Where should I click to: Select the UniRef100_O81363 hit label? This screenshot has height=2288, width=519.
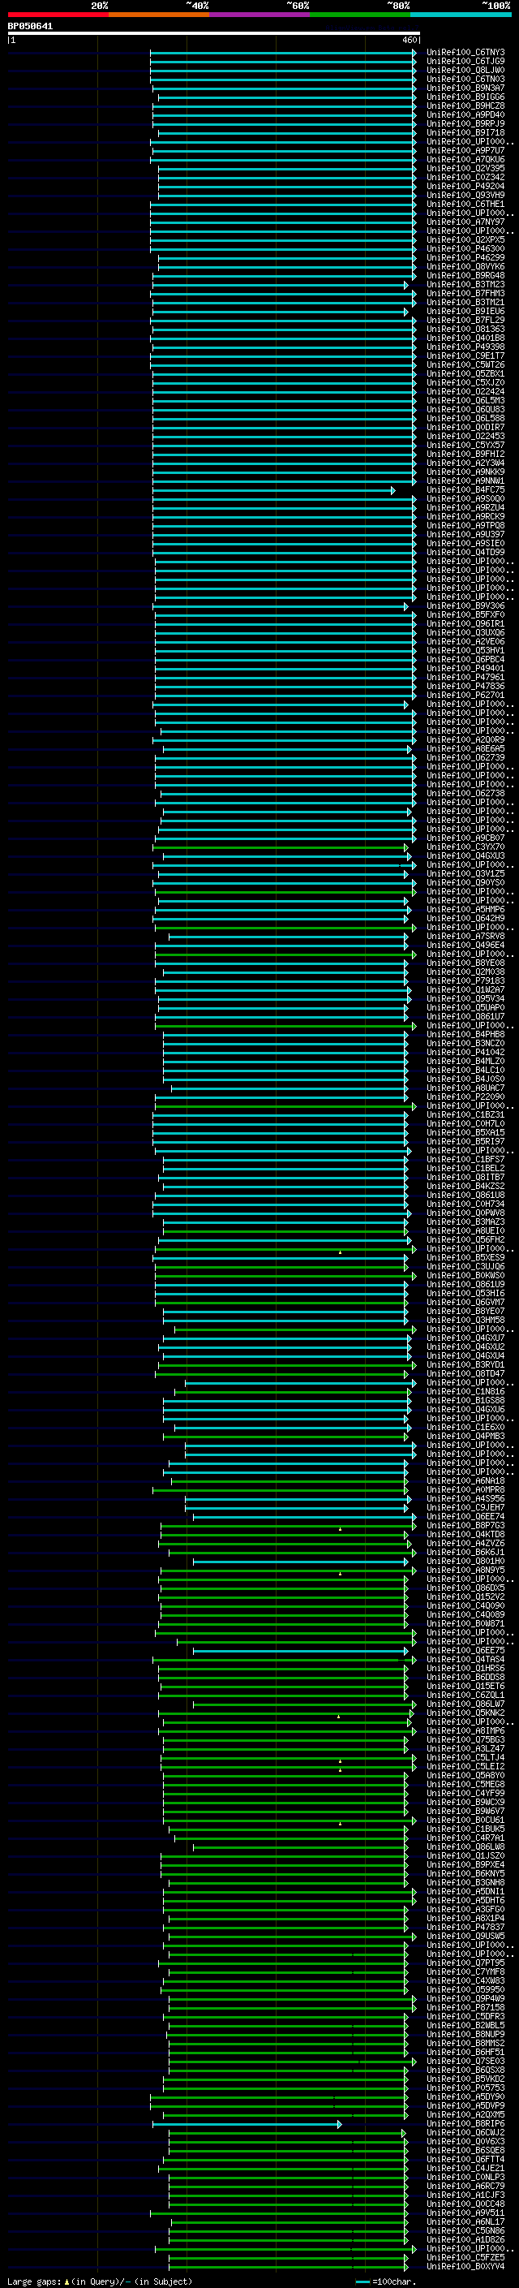pos(465,330)
